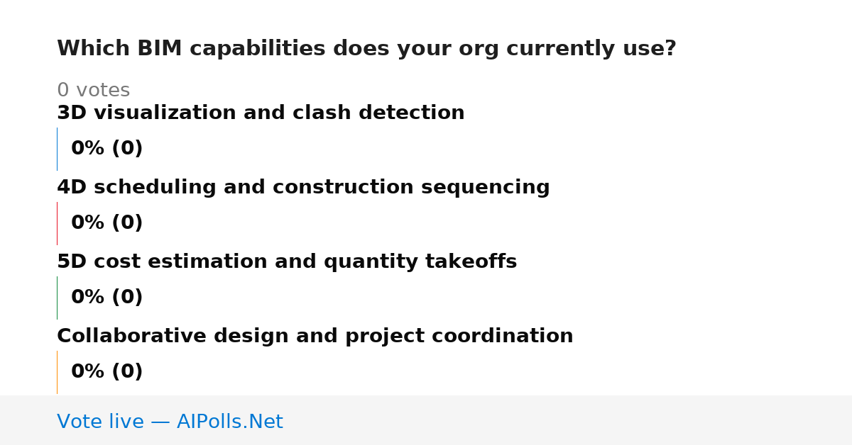Image resolution: width=852 pixels, height=445 pixels.
Task: Pick Collaborative design and project coordination option
Action: click(315, 336)
